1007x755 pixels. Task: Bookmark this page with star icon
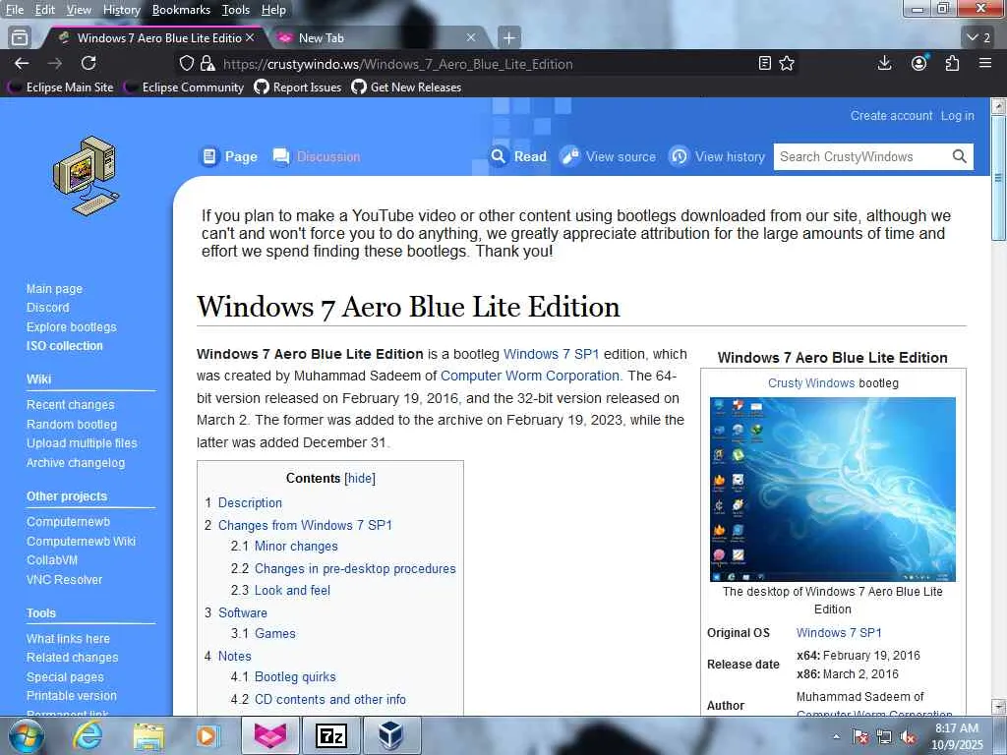pyautogui.click(x=787, y=64)
